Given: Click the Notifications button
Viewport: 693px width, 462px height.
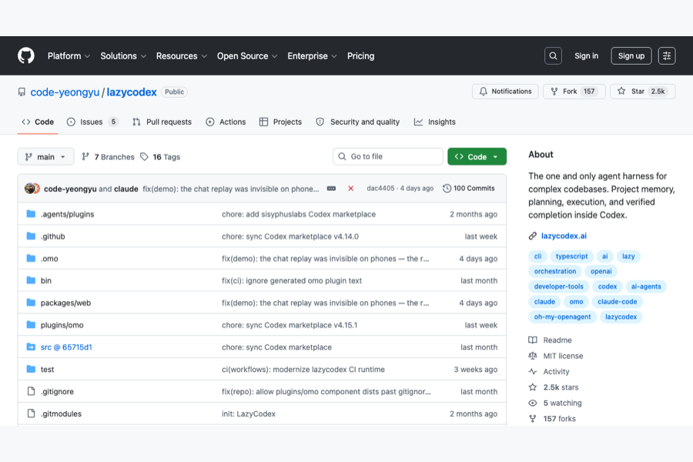Looking at the screenshot, I should [505, 92].
